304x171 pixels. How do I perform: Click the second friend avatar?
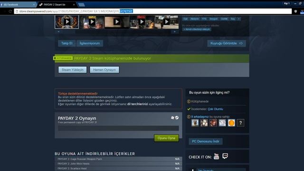pyautogui.click(x=204, y=123)
